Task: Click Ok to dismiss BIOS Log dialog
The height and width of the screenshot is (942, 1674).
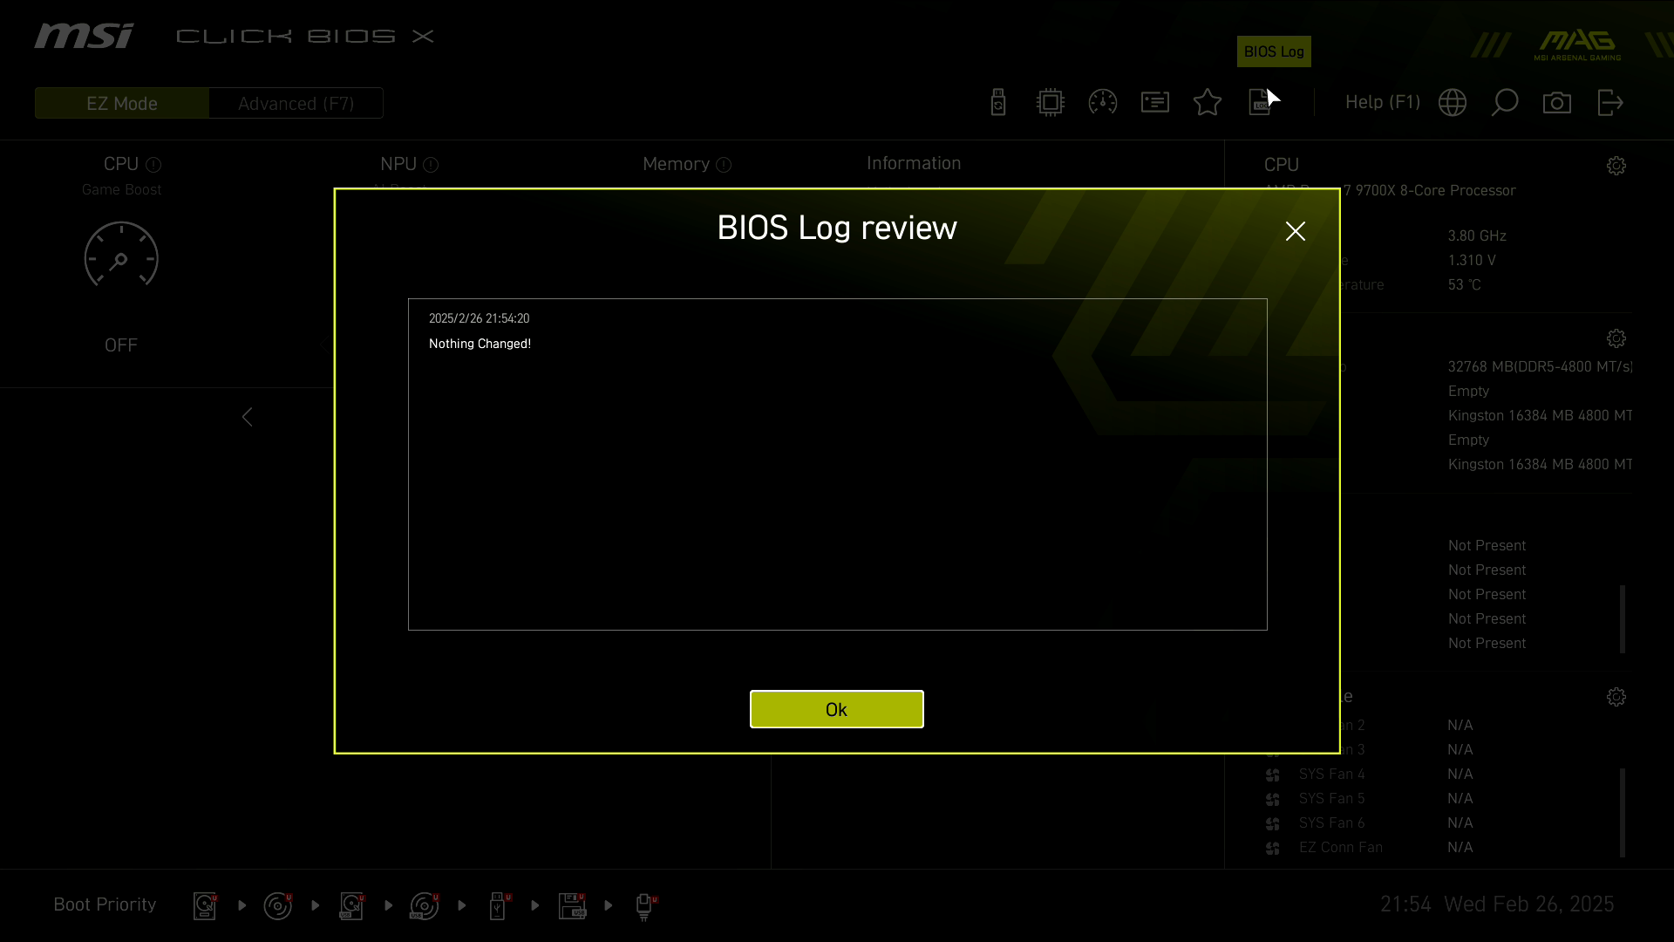Action: point(836,708)
